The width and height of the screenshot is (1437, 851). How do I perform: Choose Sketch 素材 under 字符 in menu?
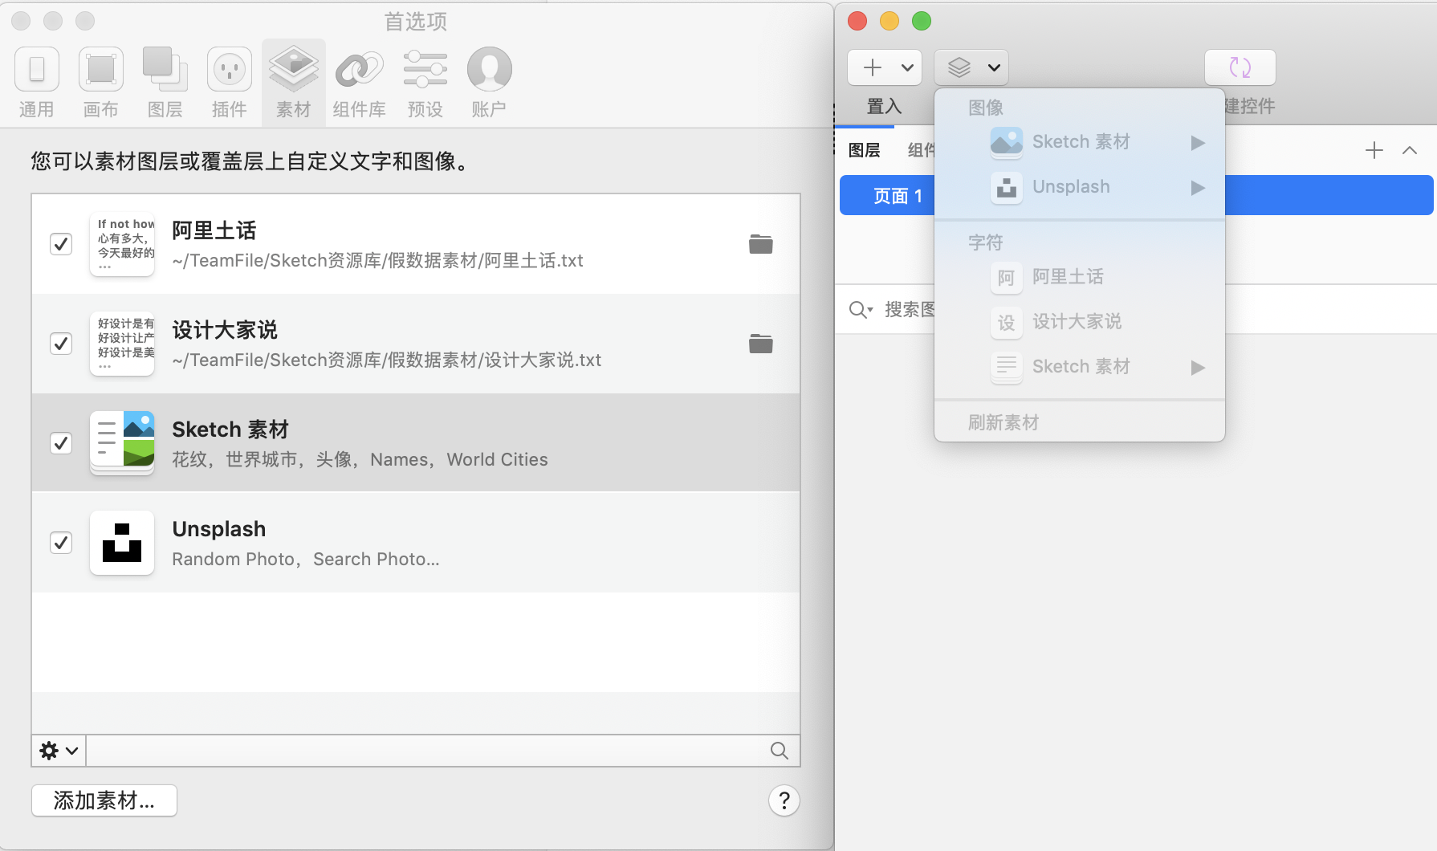coord(1080,367)
